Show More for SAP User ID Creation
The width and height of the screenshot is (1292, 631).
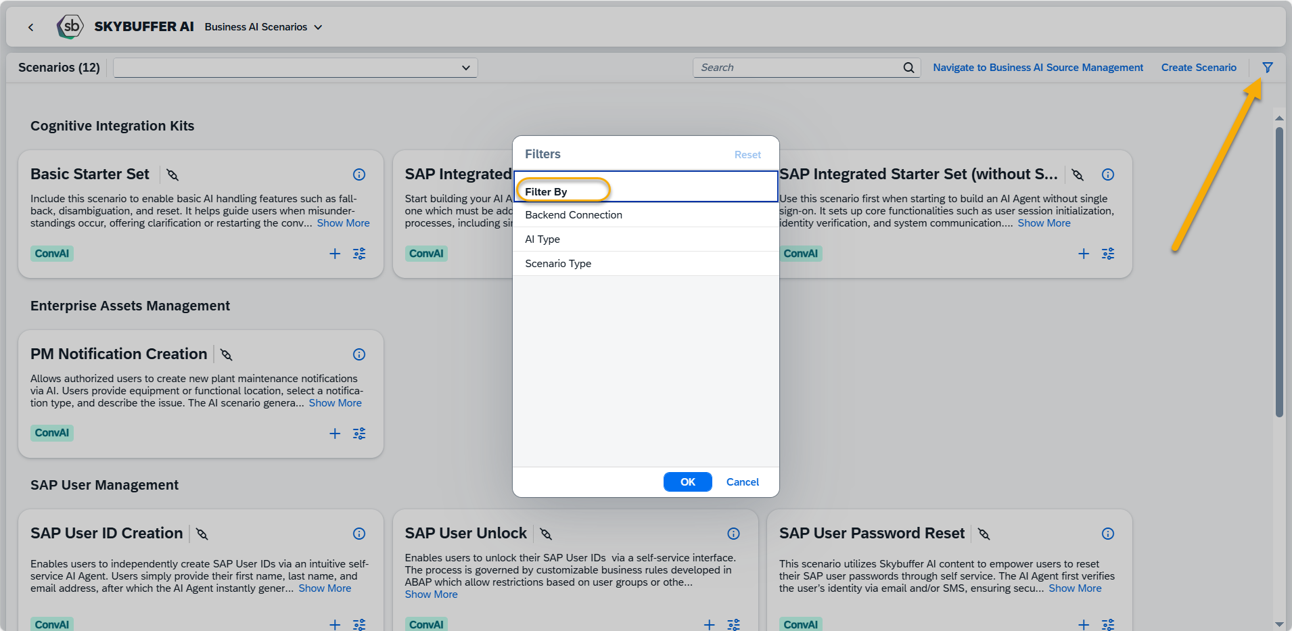(x=325, y=588)
